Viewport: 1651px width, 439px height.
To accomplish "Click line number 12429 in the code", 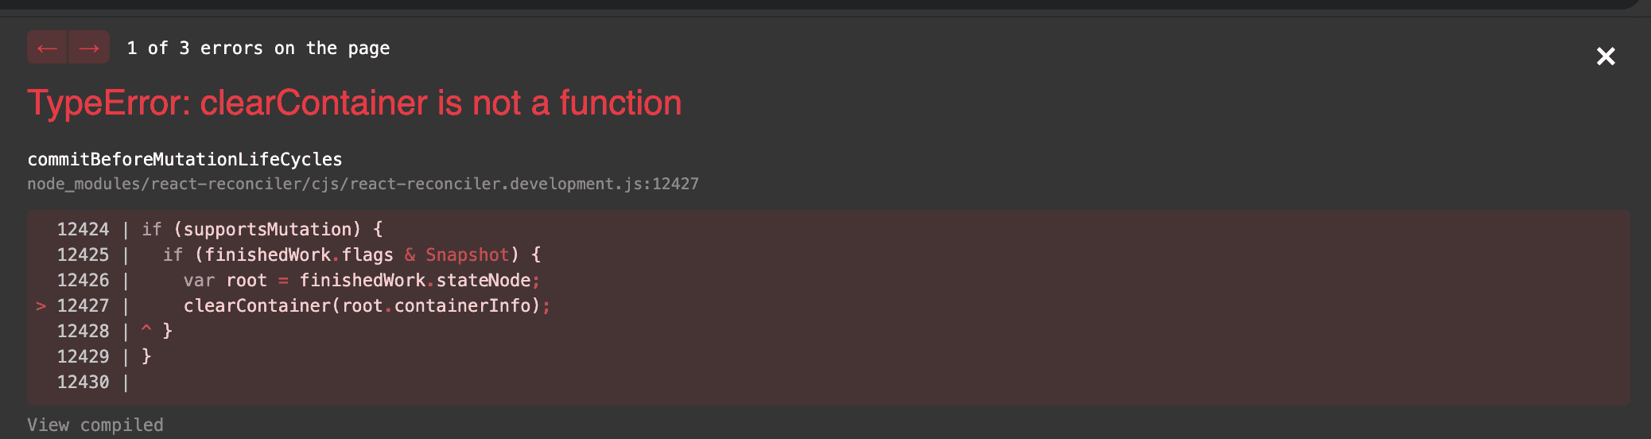I will 83,357.
